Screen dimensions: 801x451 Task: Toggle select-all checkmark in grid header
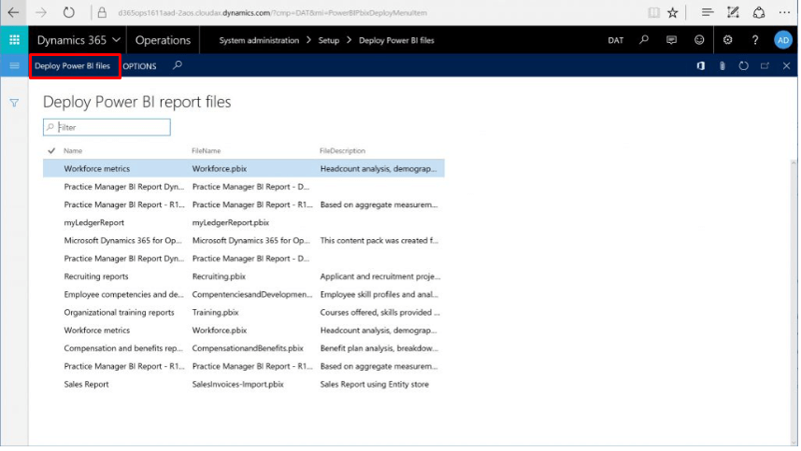pyautogui.click(x=51, y=150)
